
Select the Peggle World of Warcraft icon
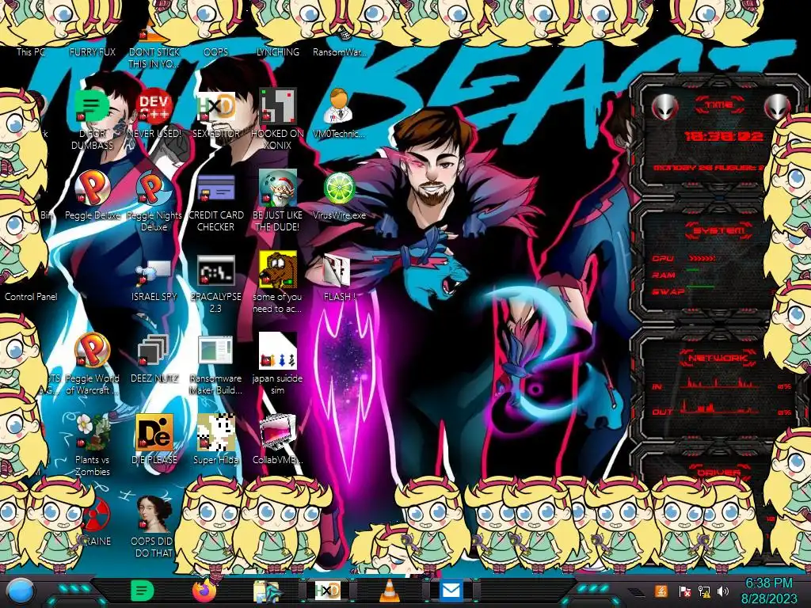pos(92,350)
